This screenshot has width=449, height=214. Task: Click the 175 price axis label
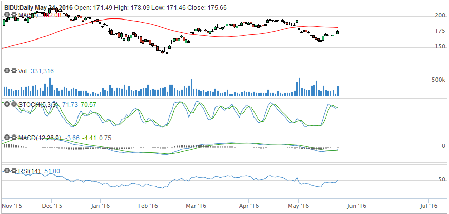[440, 31]
